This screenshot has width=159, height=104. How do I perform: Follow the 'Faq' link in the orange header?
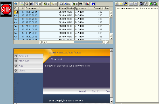[x=71, y=53]
